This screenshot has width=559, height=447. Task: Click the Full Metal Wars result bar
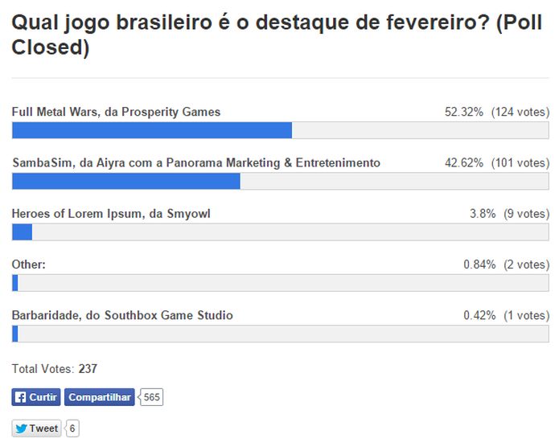point(280,130)
